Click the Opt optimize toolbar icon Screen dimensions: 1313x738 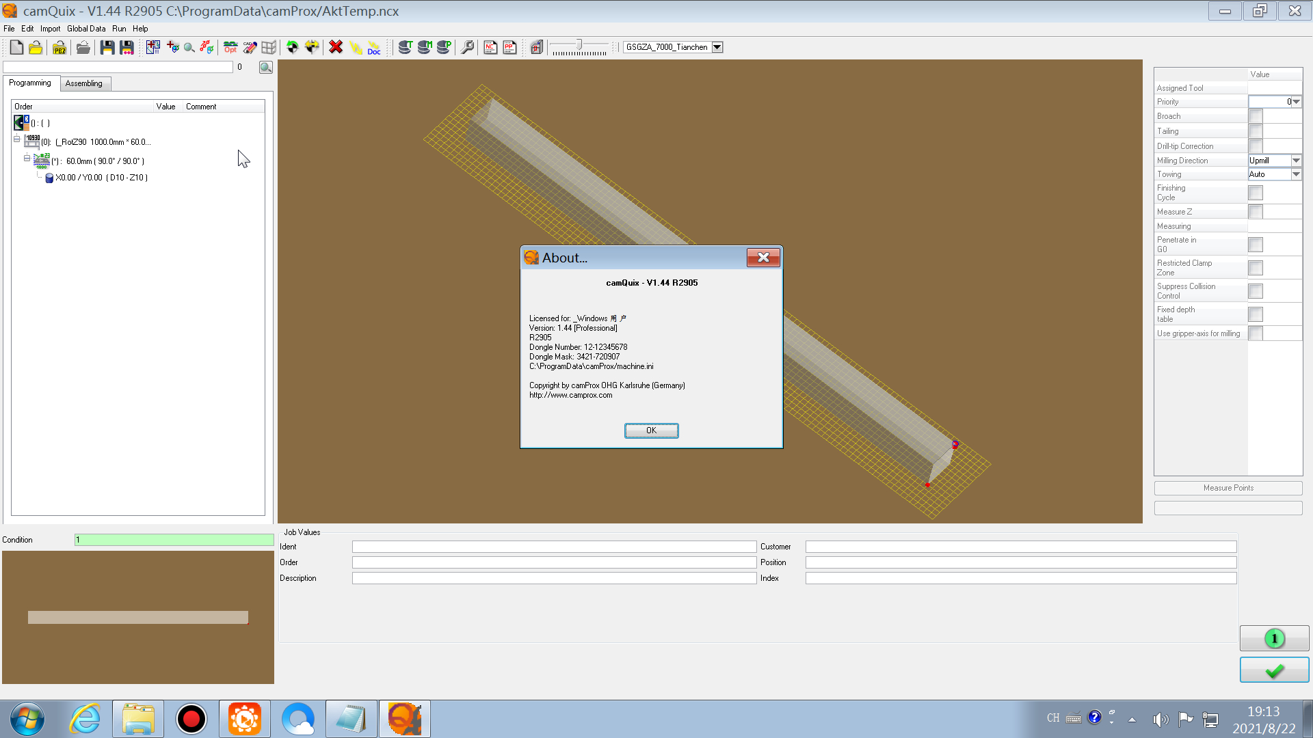tap(230, 47)
